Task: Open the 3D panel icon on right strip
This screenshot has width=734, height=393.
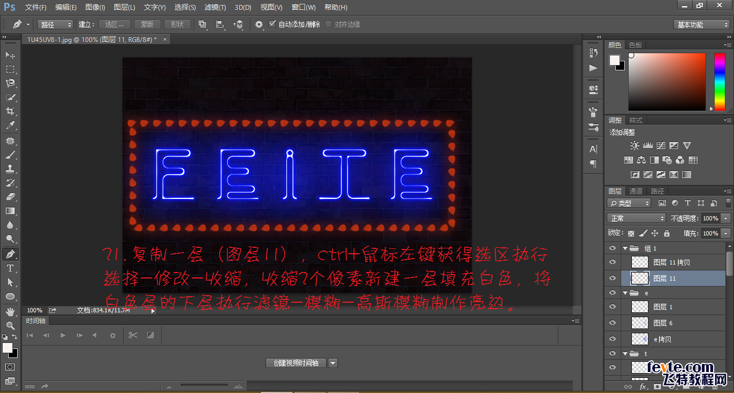Action: [593, 89]
